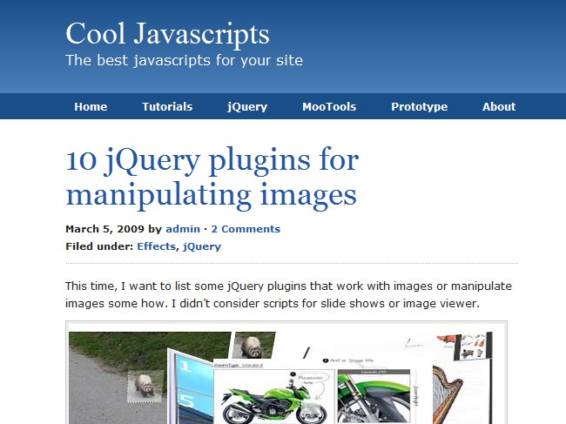Click the Cool Javascripts site title
566x424 pixels.
[x=167, y=34]
